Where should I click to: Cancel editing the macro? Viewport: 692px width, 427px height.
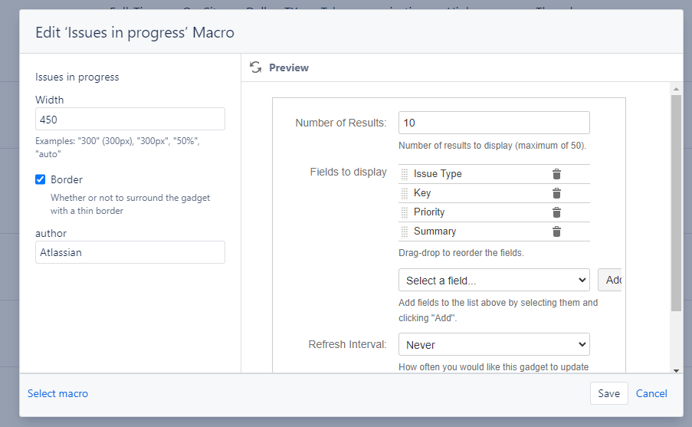tap(651, 393)
